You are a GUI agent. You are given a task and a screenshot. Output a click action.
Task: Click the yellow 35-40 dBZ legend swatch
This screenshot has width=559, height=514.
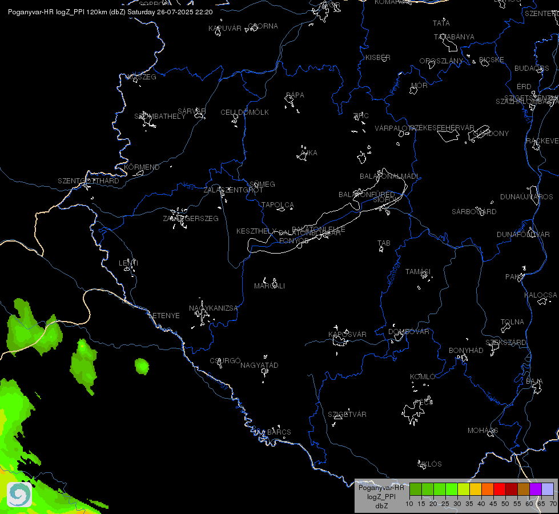coord(476,489)
